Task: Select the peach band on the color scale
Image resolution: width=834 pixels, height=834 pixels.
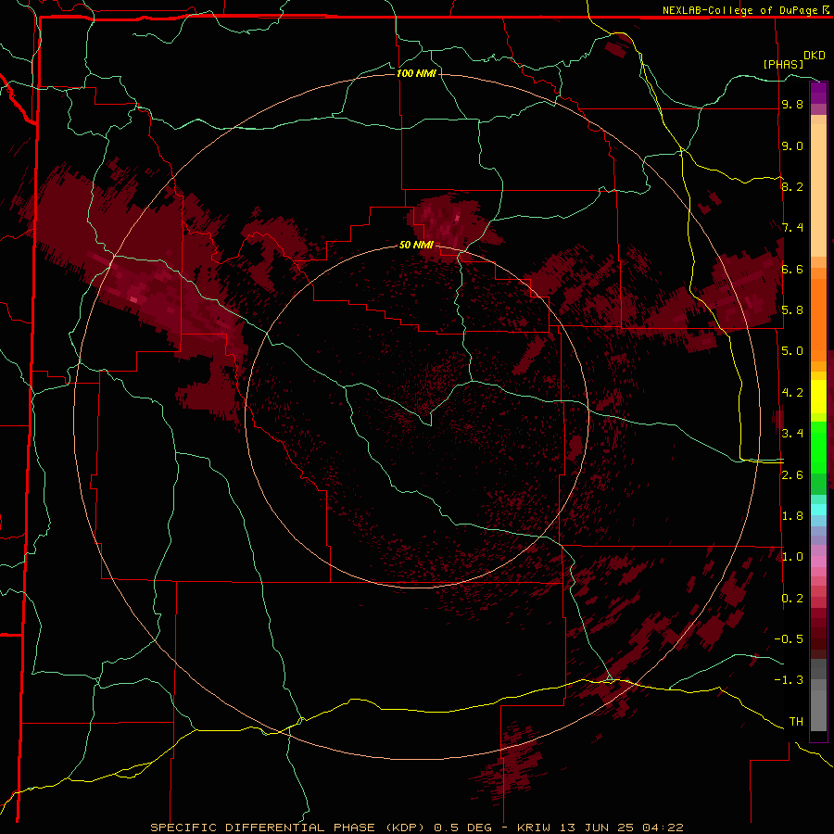Action: click(818, 186)
